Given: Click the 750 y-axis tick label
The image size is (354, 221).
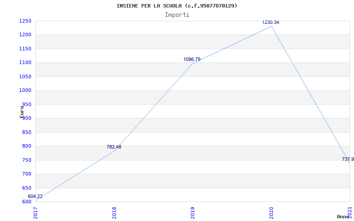Looking at the screenshot, I should (x=26, y=160).
